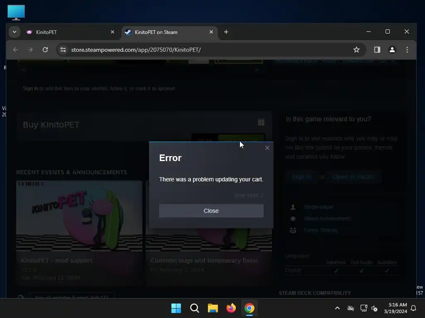Open File Explorer from the taskbar
Image resolution: width=425 pixels, height=318 pixels.
coord(213,308)
